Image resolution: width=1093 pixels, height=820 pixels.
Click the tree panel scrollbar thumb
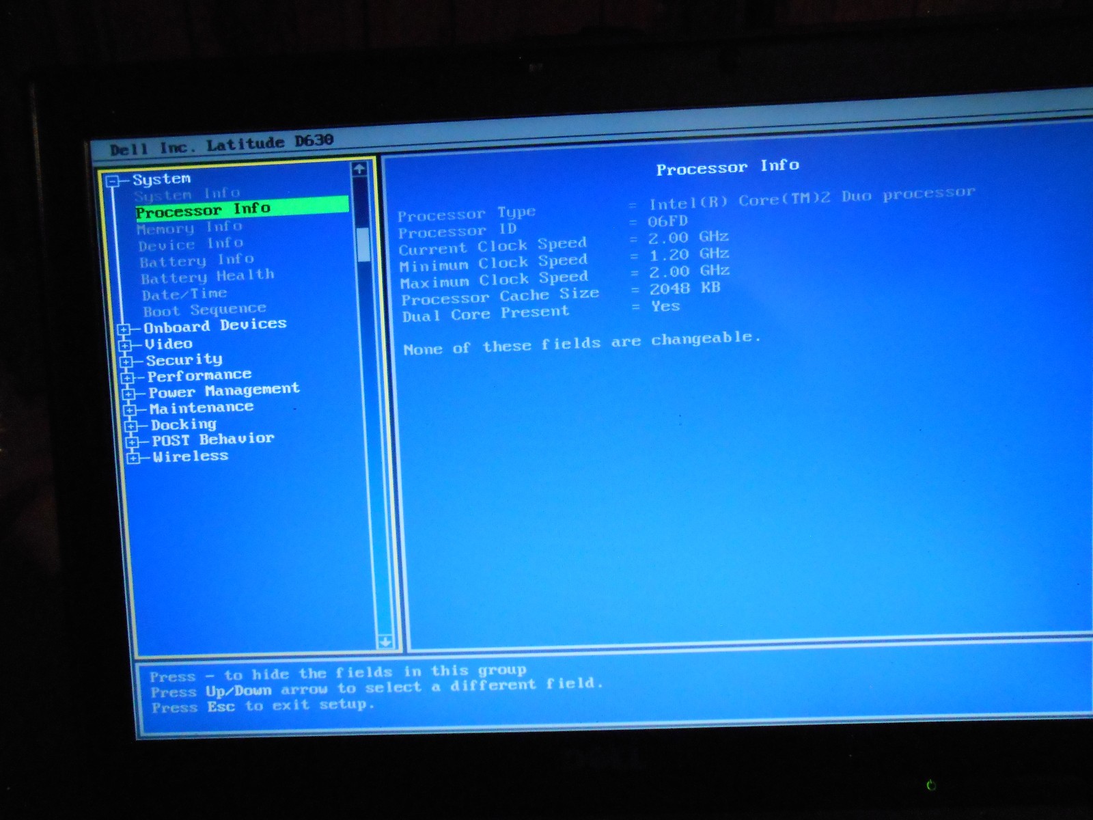click(363, 244)
